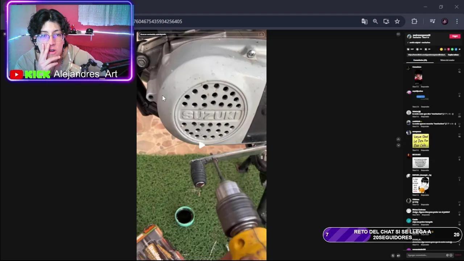
Task: Click the comment input field Agregar comentario
Action: [430, 255]
